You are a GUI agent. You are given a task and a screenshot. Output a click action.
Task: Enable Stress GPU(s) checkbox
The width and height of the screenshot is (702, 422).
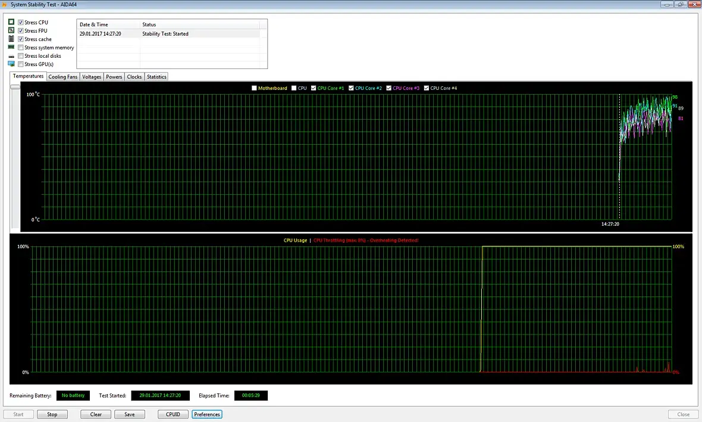pos(21,64)
